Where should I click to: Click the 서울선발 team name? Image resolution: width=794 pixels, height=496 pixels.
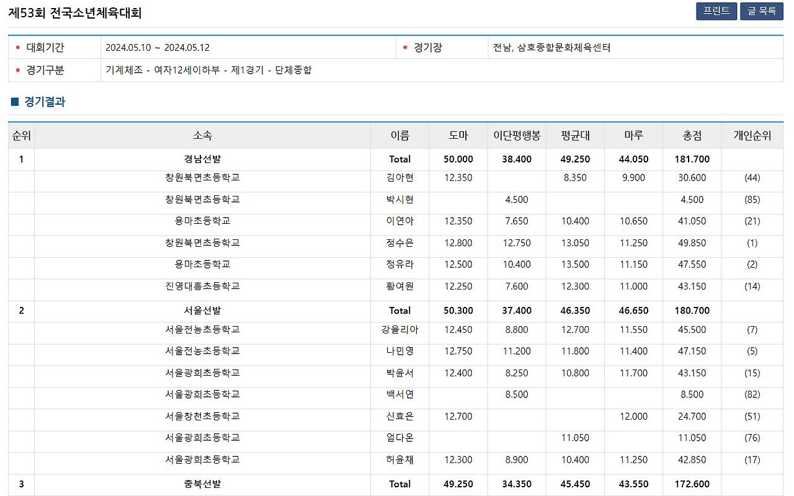point(203,311)
